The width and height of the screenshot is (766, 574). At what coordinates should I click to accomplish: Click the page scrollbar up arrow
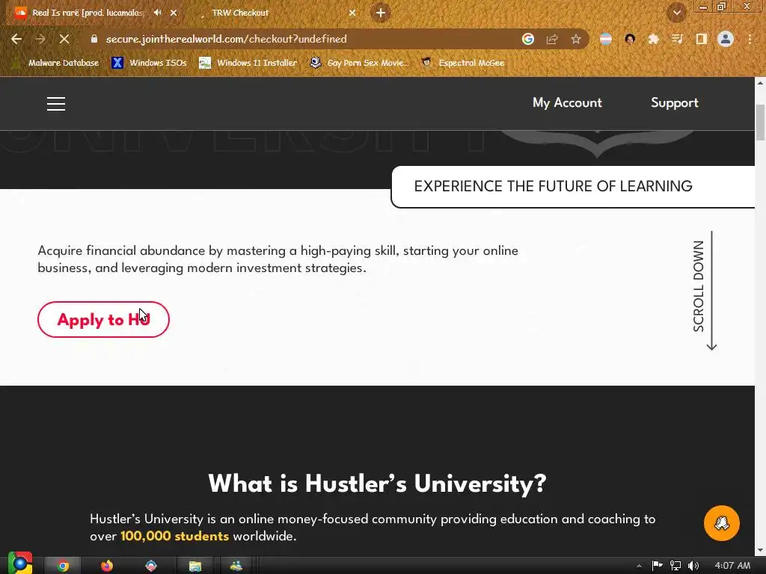click(x=760, y=83)
